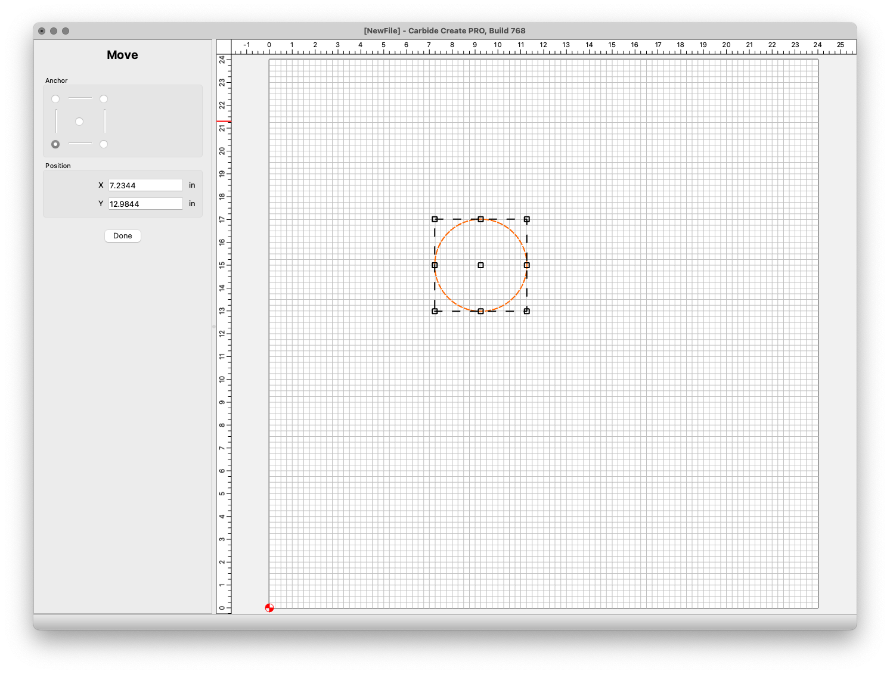Close the Carbide Create window

42,31
